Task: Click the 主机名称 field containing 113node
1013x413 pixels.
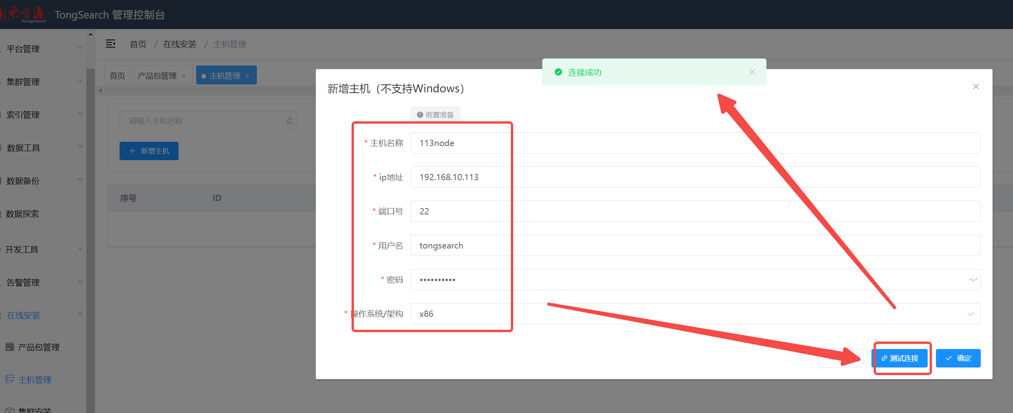Action: (695, 143)
